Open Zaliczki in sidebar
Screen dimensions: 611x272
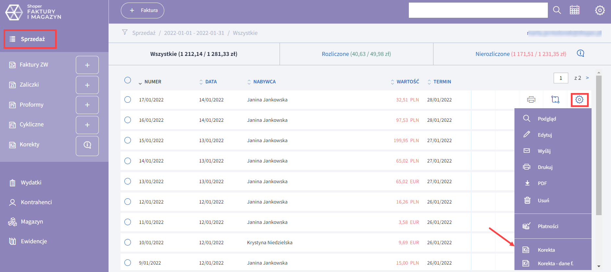point(29,85)
